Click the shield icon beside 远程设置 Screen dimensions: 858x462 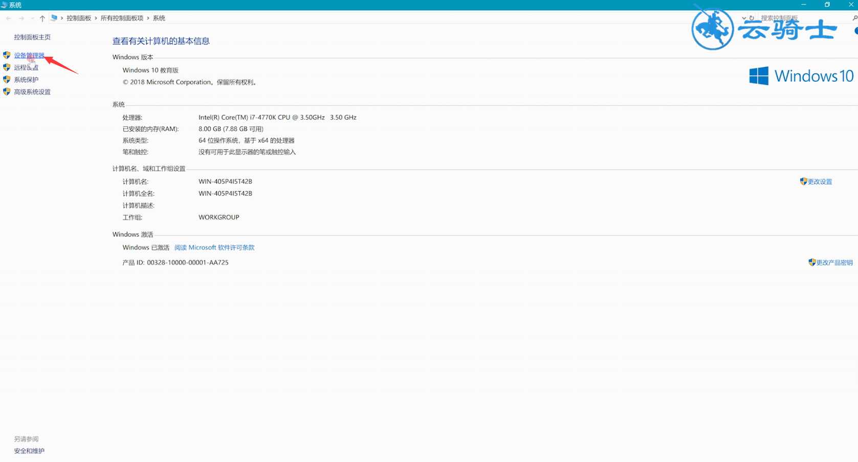coord(7,67)
